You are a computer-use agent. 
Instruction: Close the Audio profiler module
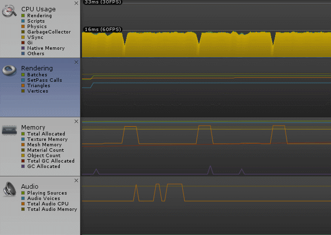coord(76,181)
